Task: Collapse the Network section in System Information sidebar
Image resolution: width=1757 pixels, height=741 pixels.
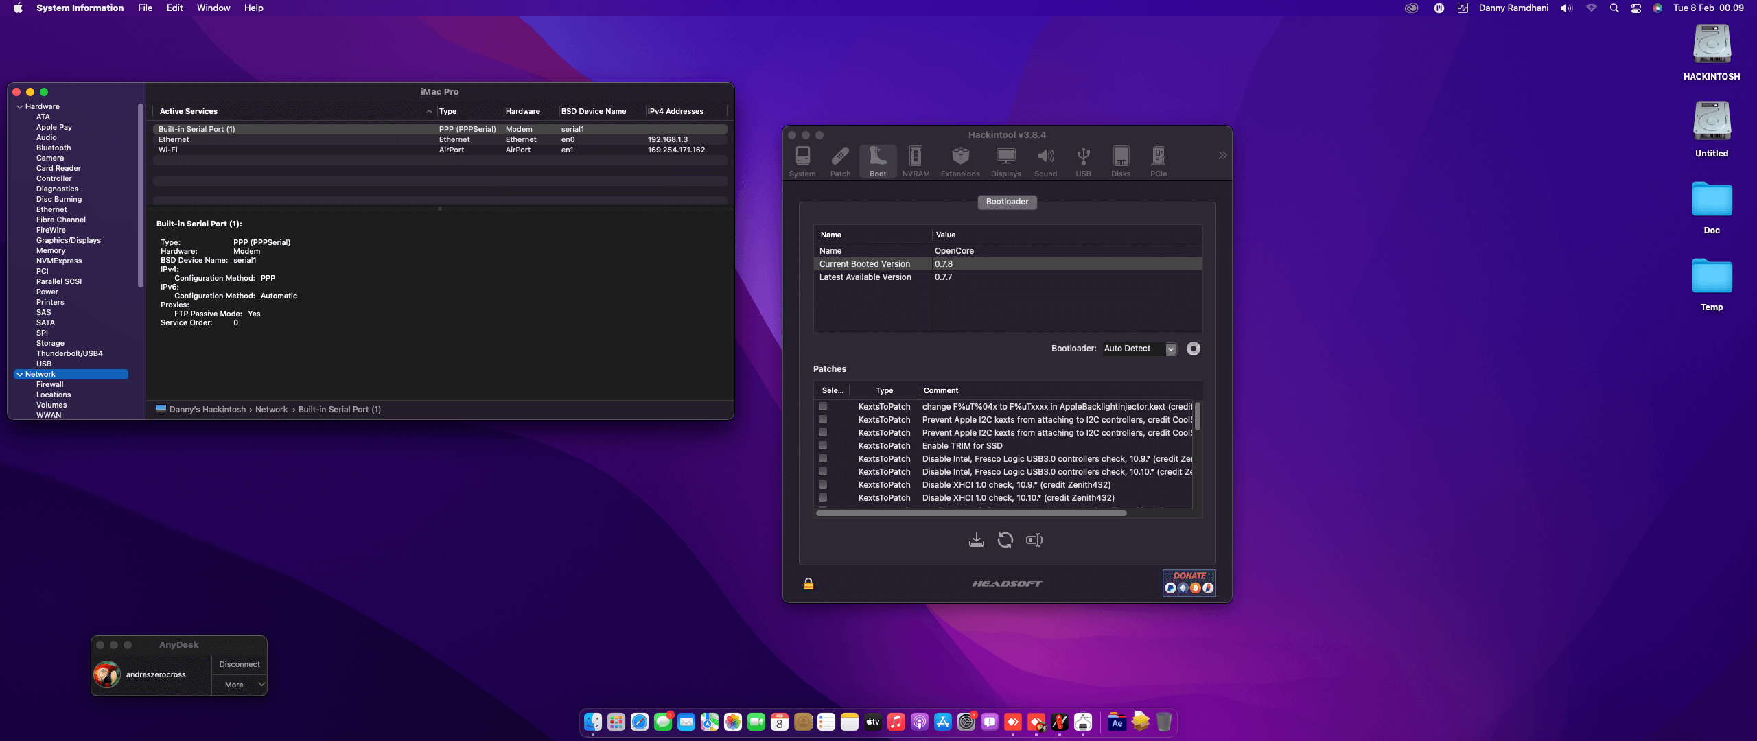Action: (x=19, y=374)
